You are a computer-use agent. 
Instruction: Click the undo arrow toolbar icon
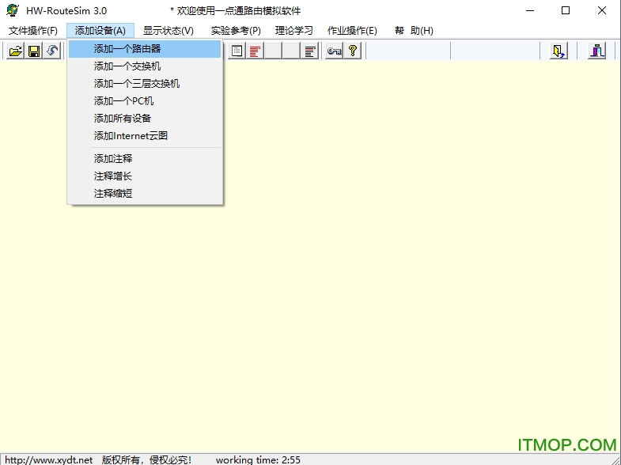52,51
